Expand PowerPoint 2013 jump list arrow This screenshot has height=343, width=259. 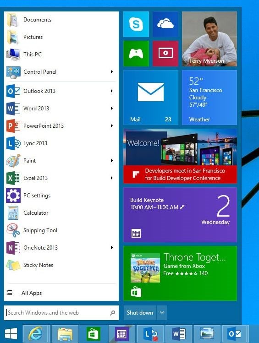pyautogui.click(x=112, y=126)
